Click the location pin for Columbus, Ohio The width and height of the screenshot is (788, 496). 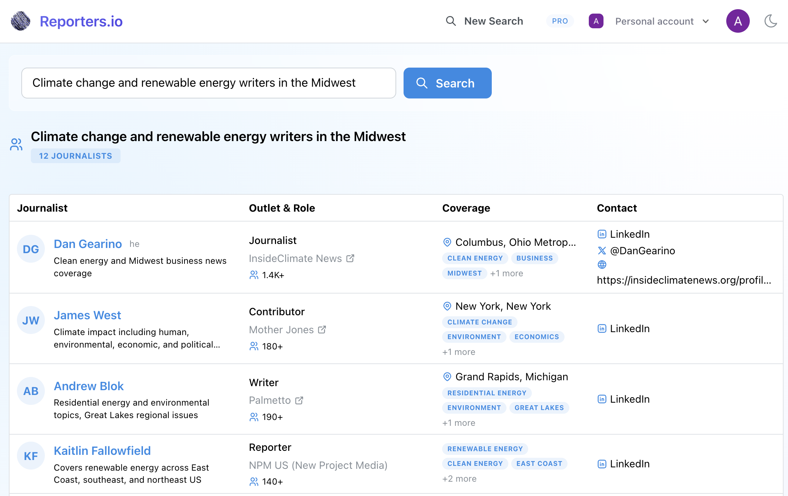tap(447, 242)
